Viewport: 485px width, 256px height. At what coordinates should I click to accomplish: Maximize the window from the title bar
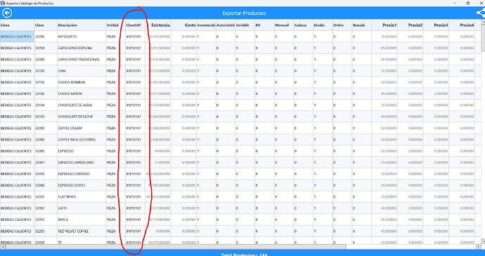[467, 3]
